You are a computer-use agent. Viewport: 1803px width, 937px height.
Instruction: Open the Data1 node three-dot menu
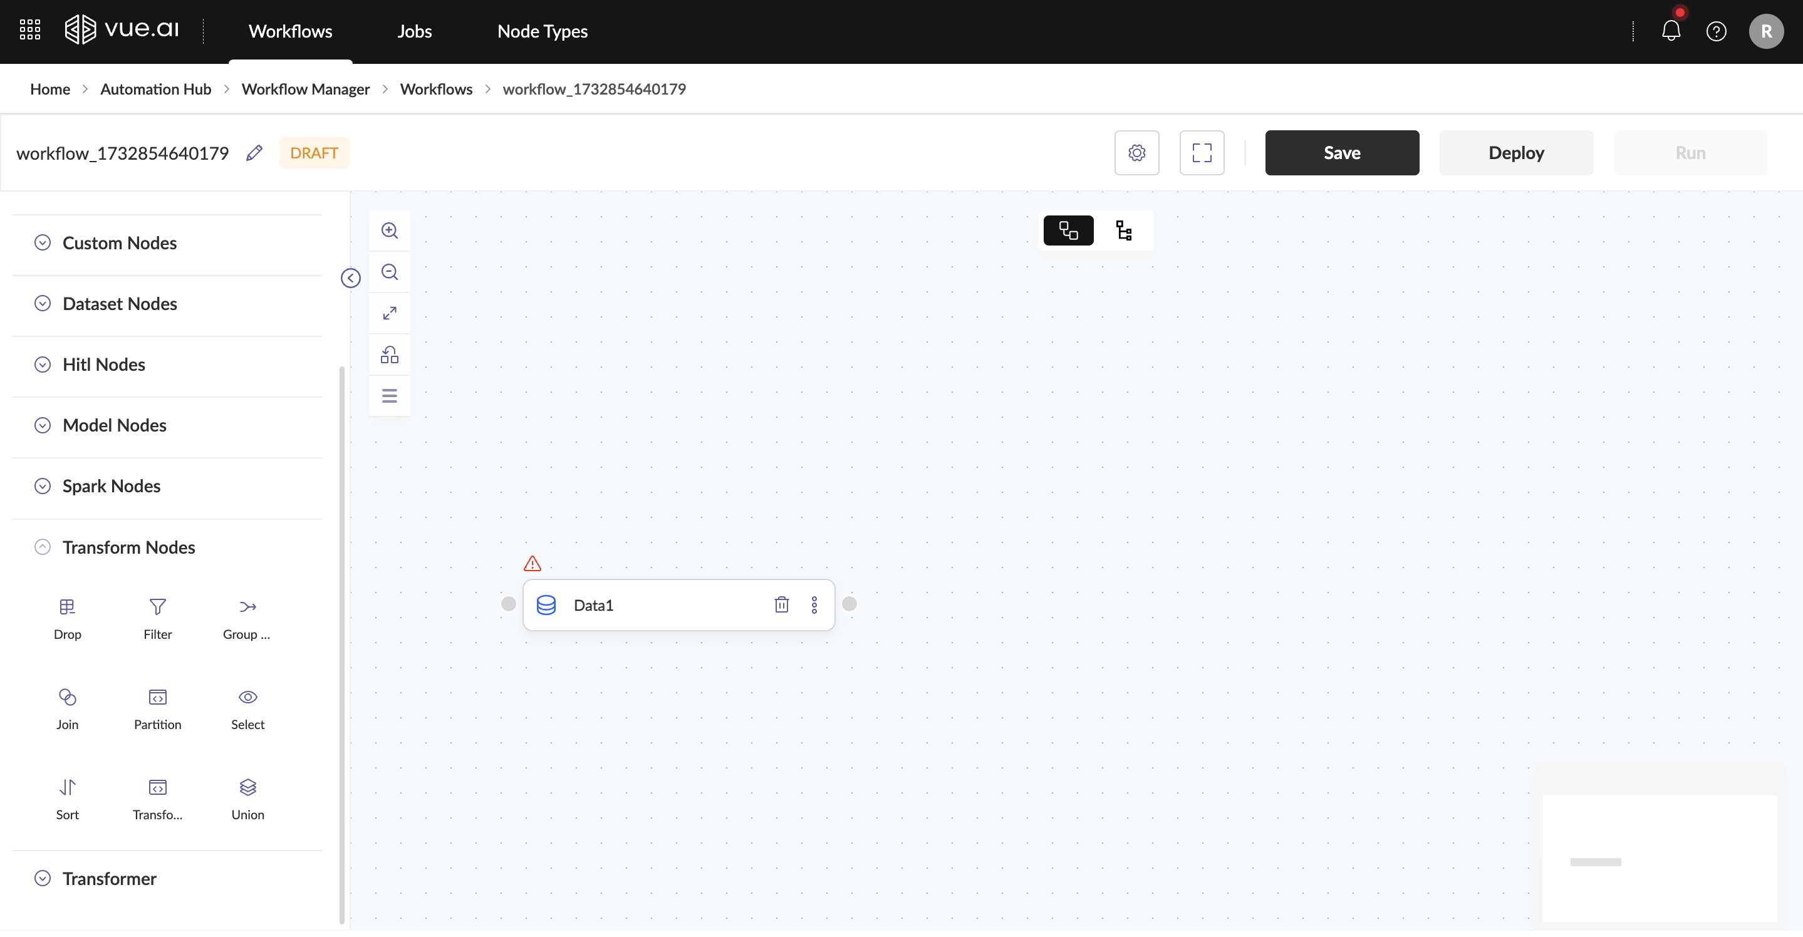814,604
